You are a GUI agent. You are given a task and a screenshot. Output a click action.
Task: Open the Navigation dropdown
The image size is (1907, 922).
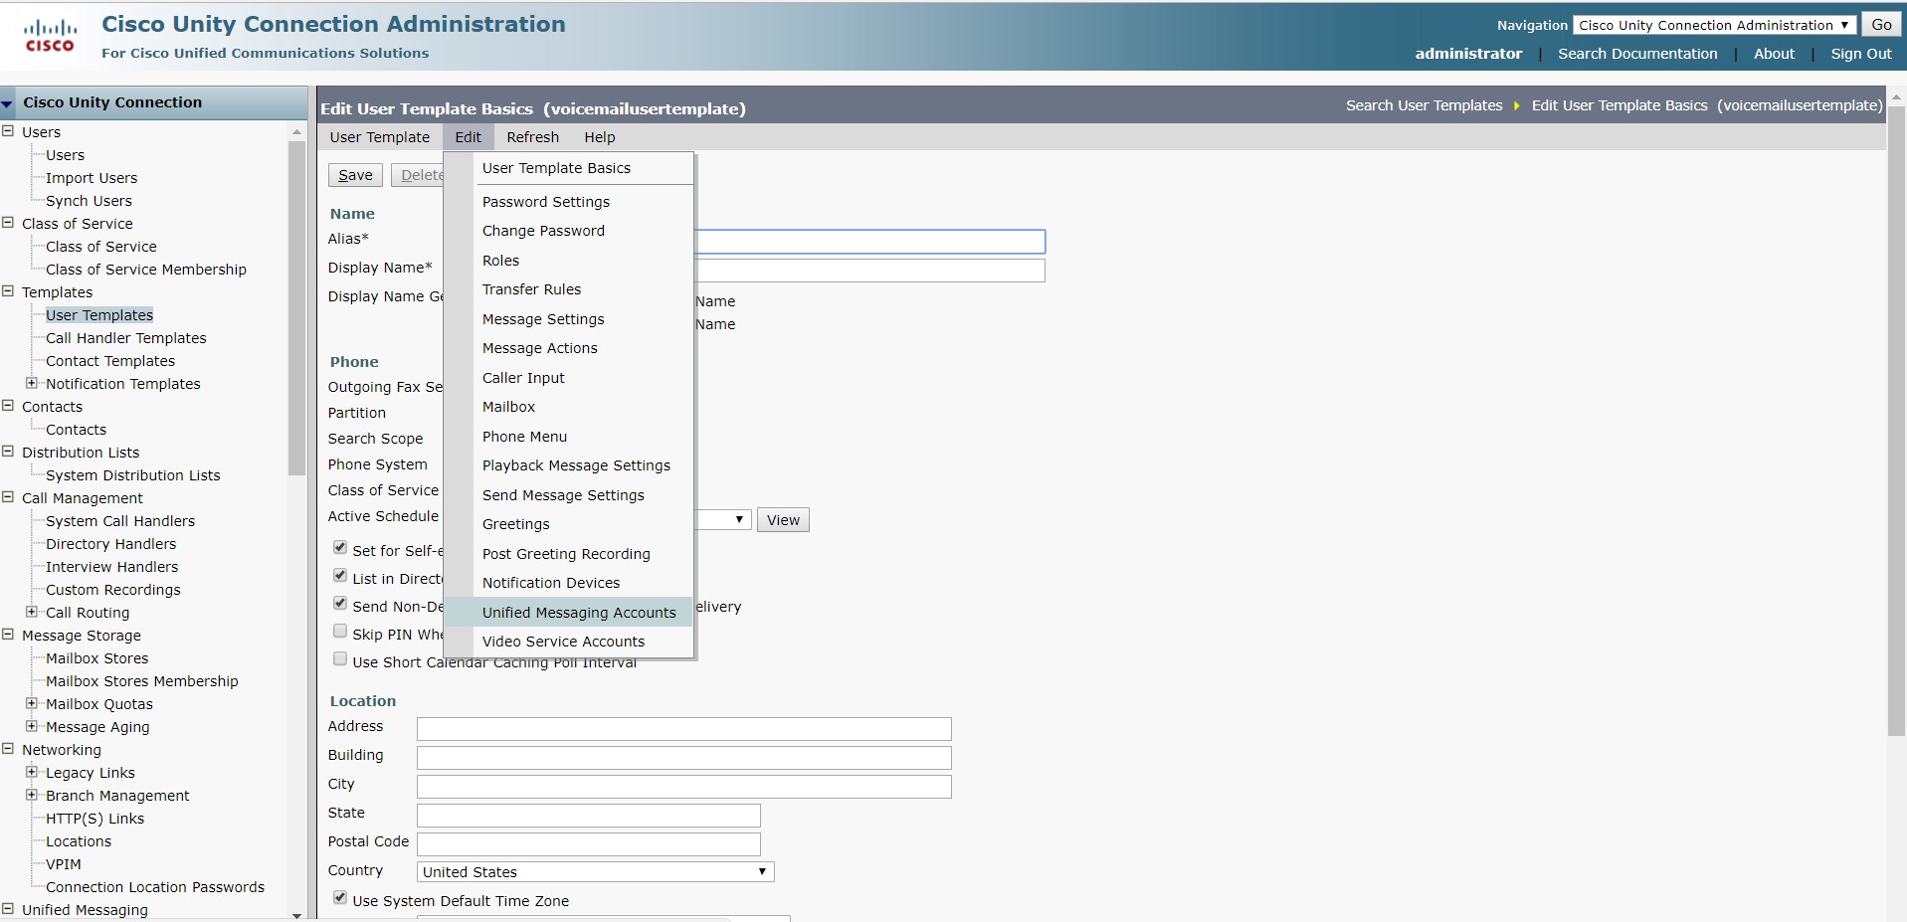coord(1715,25)
